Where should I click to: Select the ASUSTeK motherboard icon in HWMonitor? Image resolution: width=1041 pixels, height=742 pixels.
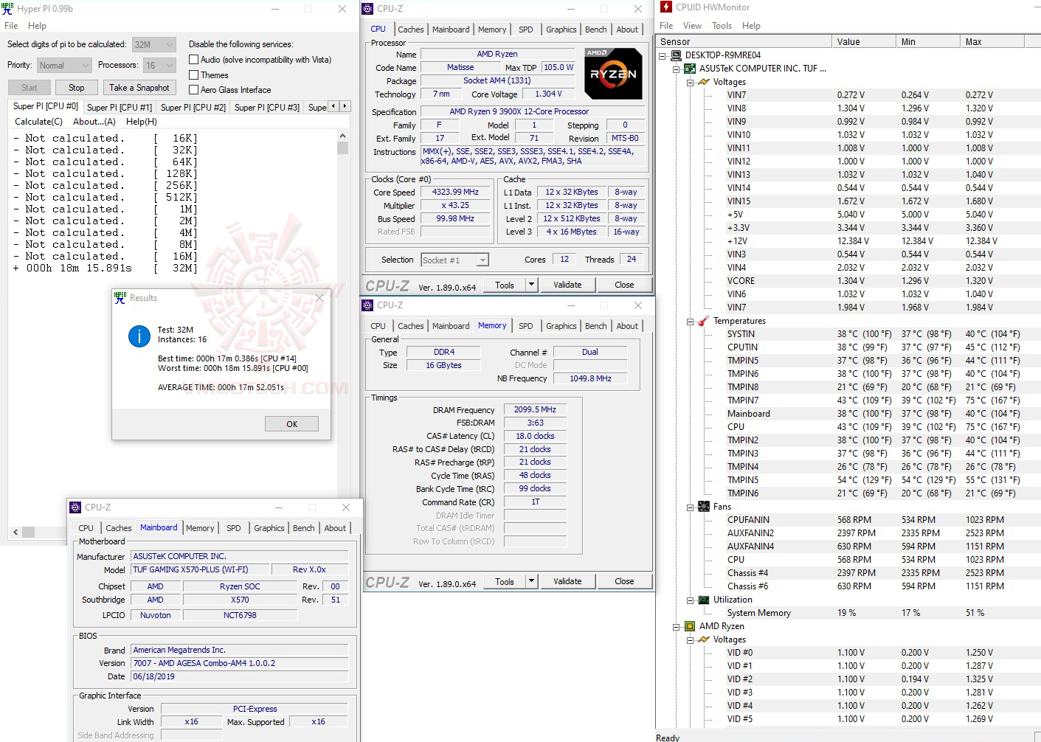pyautogui.click(x=690, y=69)
